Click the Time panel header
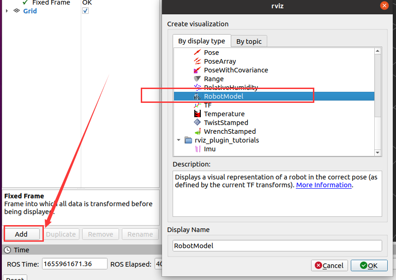The height and width of the screenshot is (280, 396). 82,250
